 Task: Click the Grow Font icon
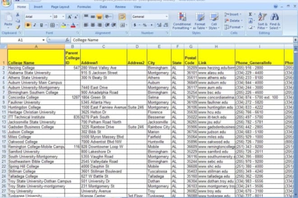[70, 17]
